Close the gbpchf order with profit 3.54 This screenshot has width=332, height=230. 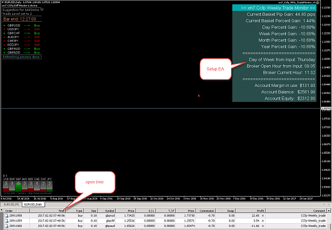point(263,220)
